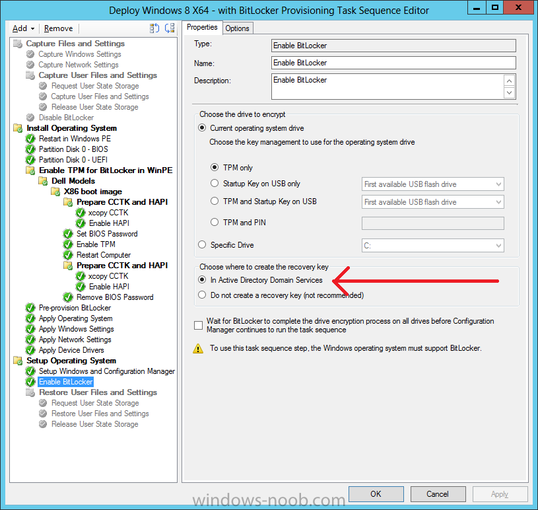Select the TPM and PIN option
This screenshot has height=510, width=538.
coord(215,222)
